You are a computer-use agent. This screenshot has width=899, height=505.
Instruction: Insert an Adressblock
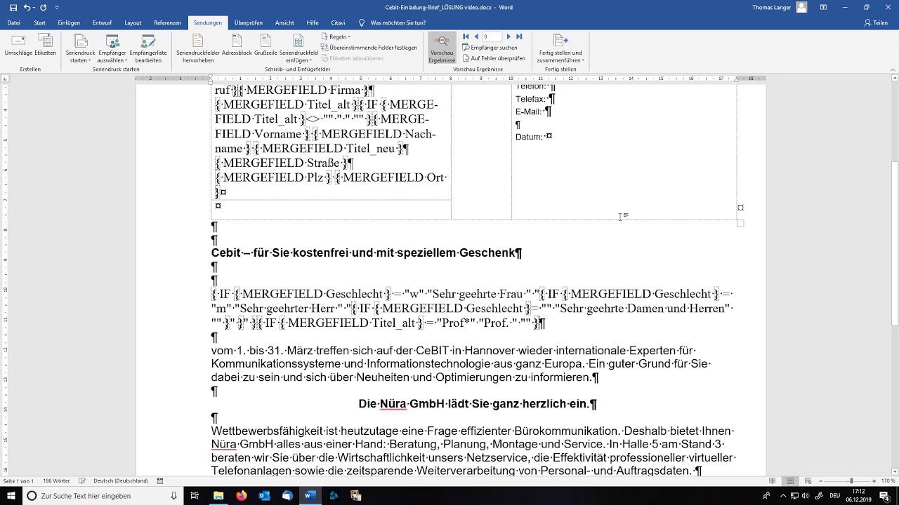237,45
